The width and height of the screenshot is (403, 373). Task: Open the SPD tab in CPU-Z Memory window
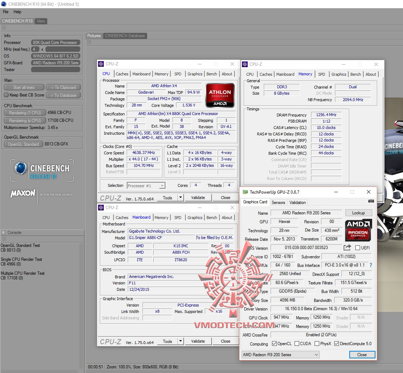click(321, 74)
